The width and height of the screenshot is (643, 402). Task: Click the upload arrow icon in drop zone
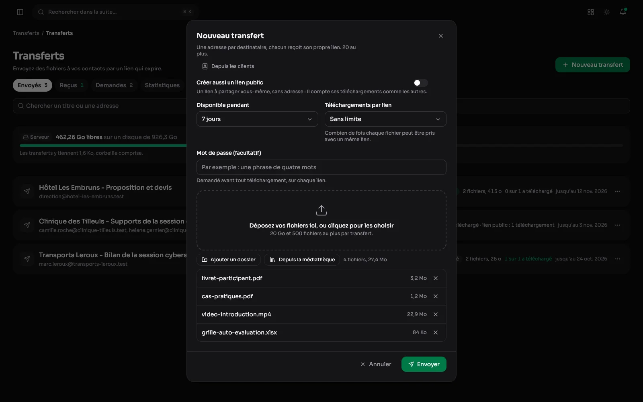321,210
